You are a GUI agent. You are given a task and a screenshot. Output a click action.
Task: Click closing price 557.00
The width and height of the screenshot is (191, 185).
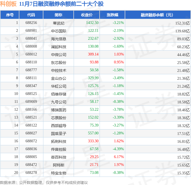pyautogui.click(x=93, y=133)
